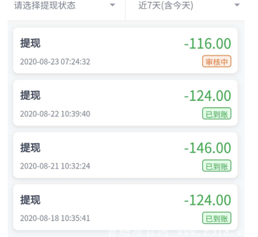258x237 pixels.
Task: Select the -124.00 amount dated 2020-08-22
Action: pos(208,96)
